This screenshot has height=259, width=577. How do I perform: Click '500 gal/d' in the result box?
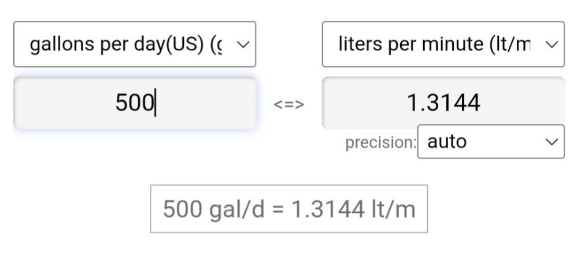[x=212, y=209]
